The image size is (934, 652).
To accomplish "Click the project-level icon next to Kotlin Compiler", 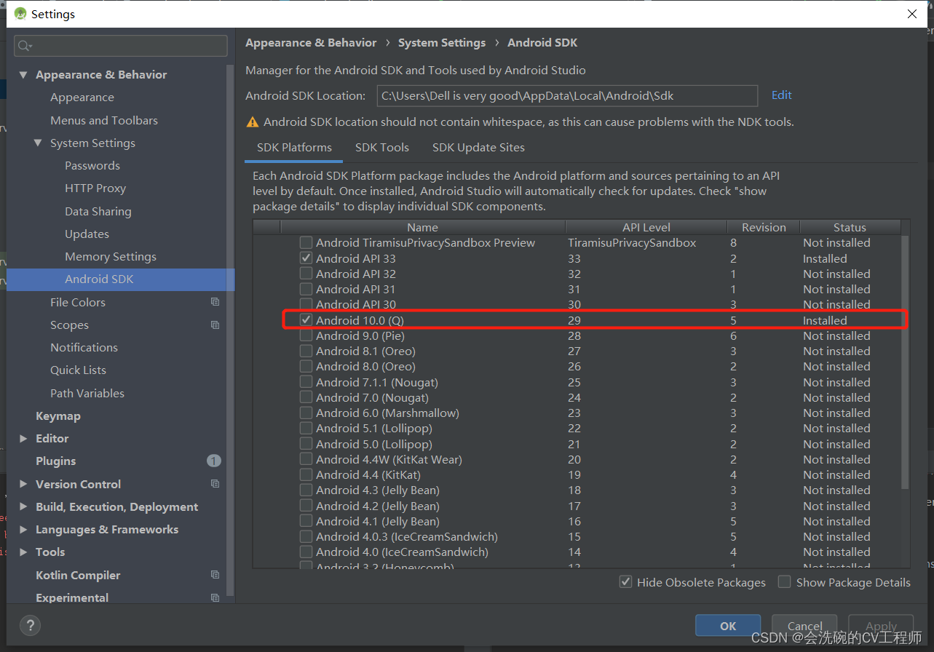I will pyautogui.click(x=215, y=575).
